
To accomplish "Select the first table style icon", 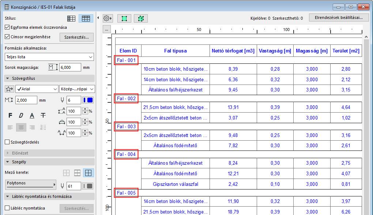I will 72,18.
